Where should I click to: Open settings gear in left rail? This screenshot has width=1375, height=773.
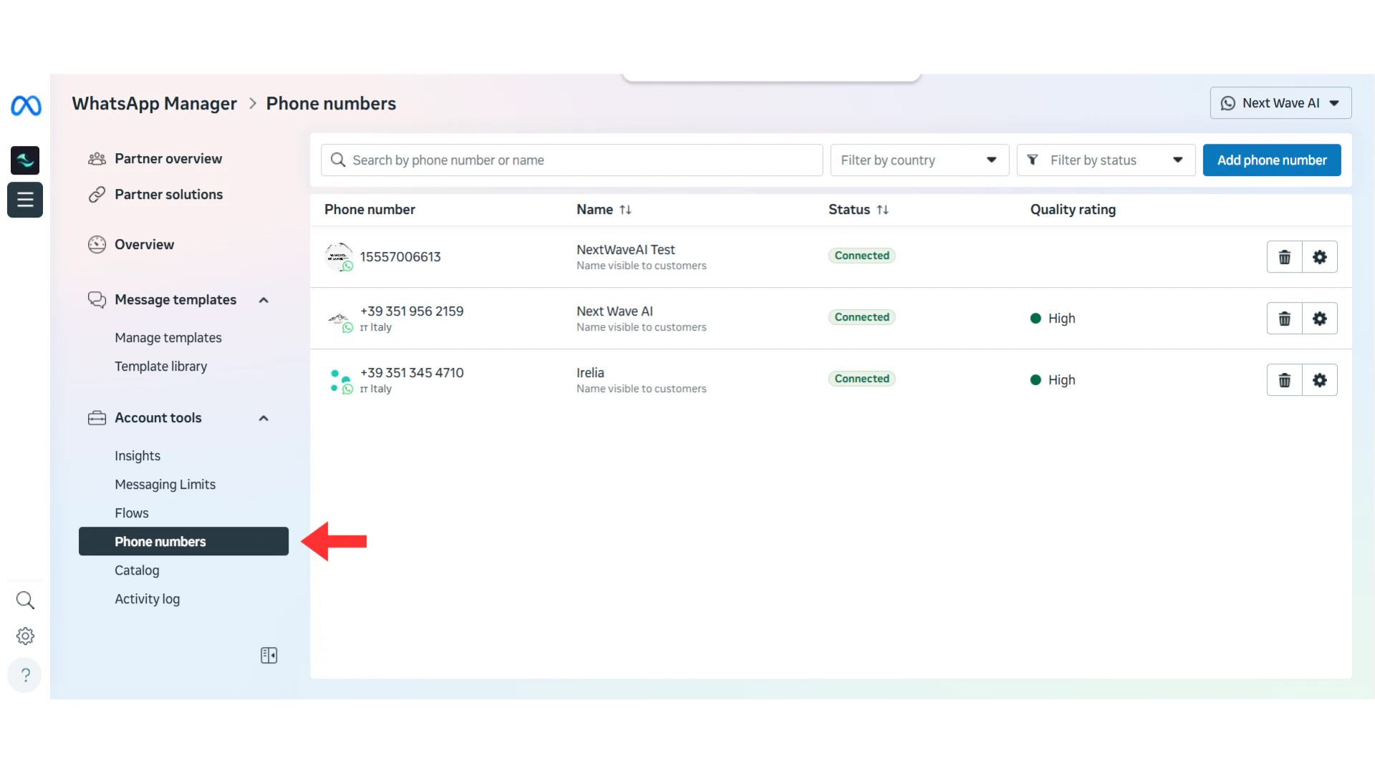click(25, 636)
